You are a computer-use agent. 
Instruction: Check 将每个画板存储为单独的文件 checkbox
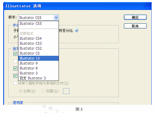point(15,83)
